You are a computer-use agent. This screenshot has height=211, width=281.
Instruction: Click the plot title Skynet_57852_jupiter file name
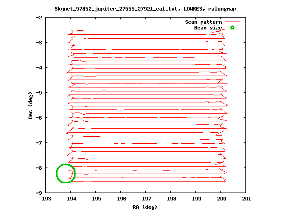click(x=117, y=9)
